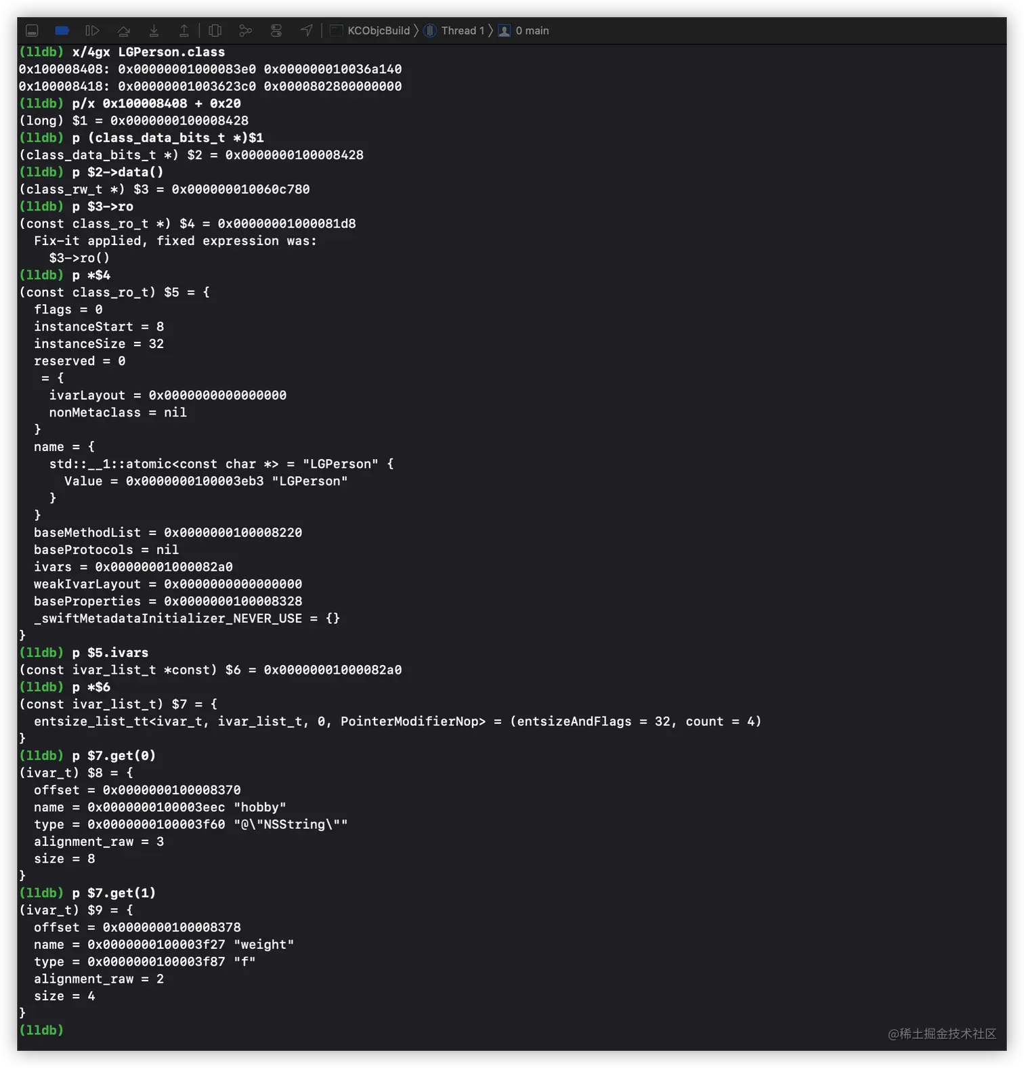Click the KCObjcBuild terminal window icon
Image resolution: width=1024 pixels, height=1068 pixels.
336,30
